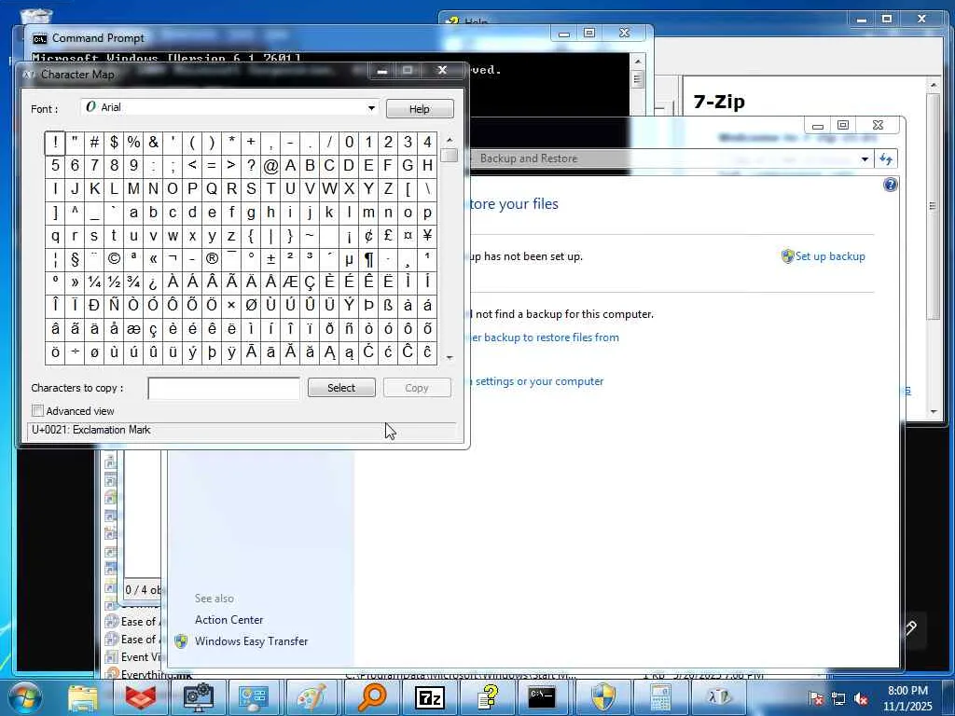Open the Windows Easy Transfer link

tap(252, 641)
